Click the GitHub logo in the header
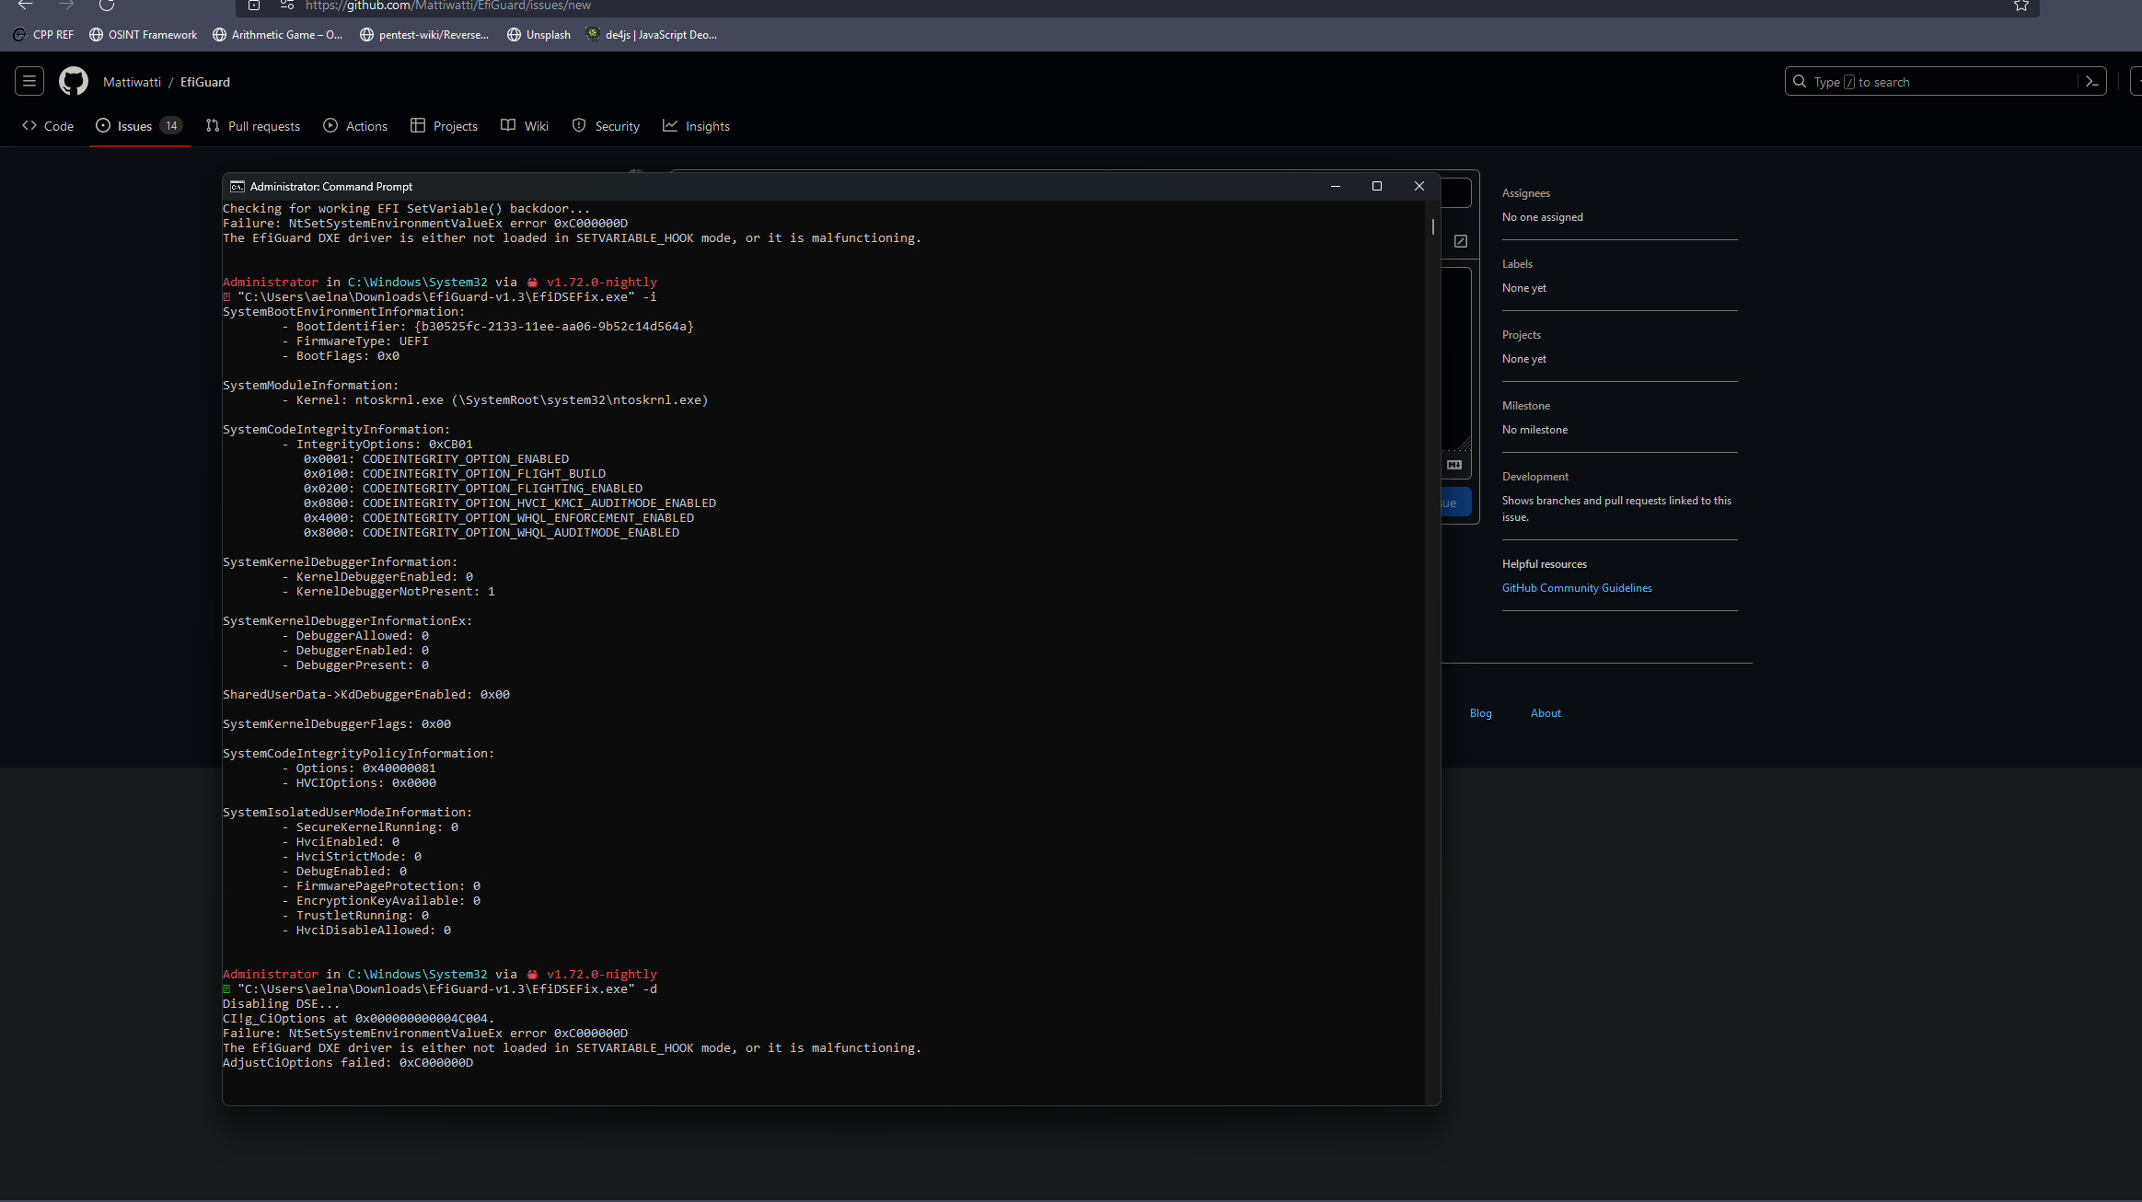Screen dimensions: 2142x1202 [74, 81]
